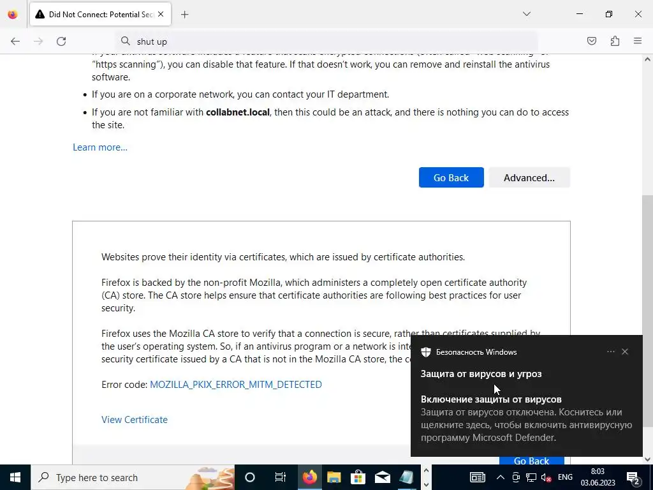
Task: Switch to Firefox on the taskbar
Action: 309,477
